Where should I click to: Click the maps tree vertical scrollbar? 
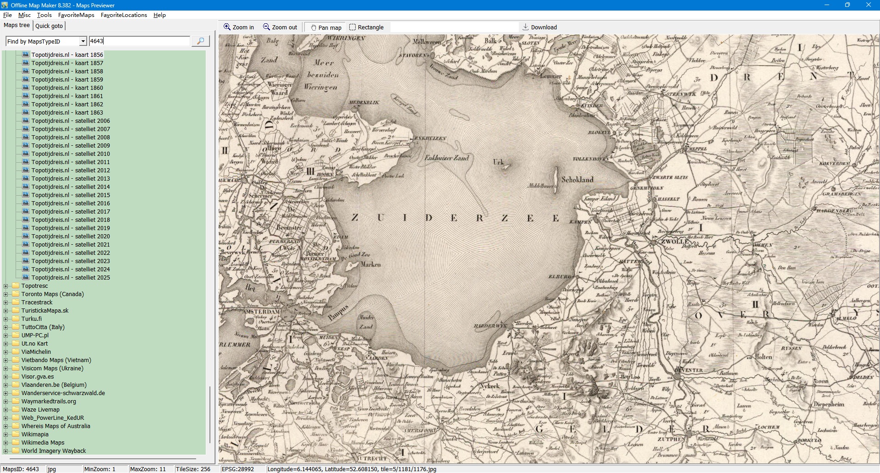210,412
